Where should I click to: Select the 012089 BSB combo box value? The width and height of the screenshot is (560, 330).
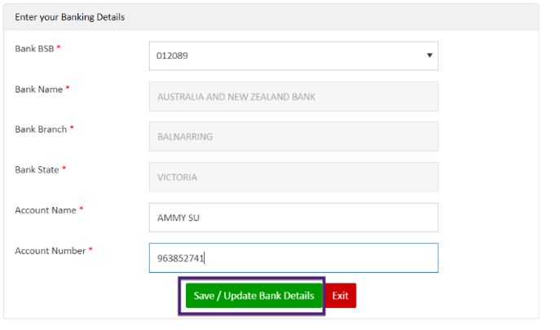(x=293, y=55)
